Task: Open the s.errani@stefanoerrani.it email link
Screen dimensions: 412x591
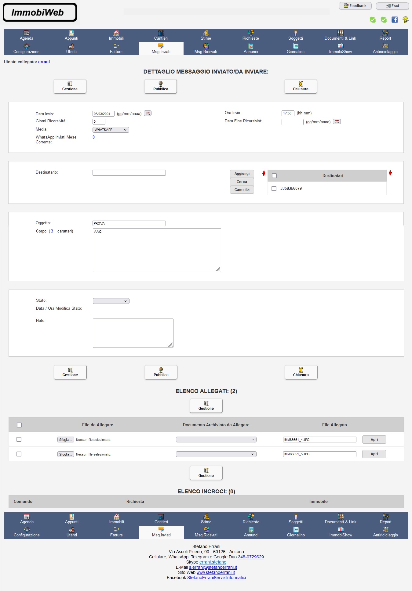Action: (x=213, y=567)
